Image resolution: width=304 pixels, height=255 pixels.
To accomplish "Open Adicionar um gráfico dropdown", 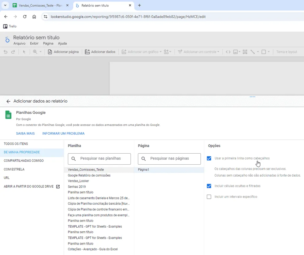I will 142,52.
